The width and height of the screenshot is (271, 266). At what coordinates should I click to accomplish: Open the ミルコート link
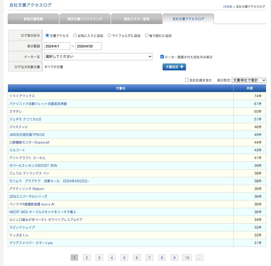pos(17,150)
